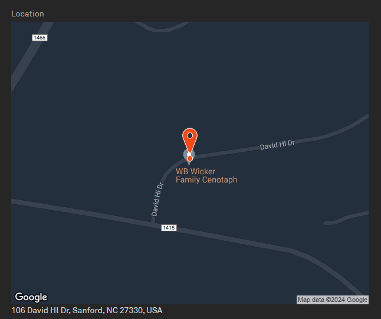Open the WB Wicker Family Cenotaph label
This screenshot has width=381, height=319.
pos(206,175)
